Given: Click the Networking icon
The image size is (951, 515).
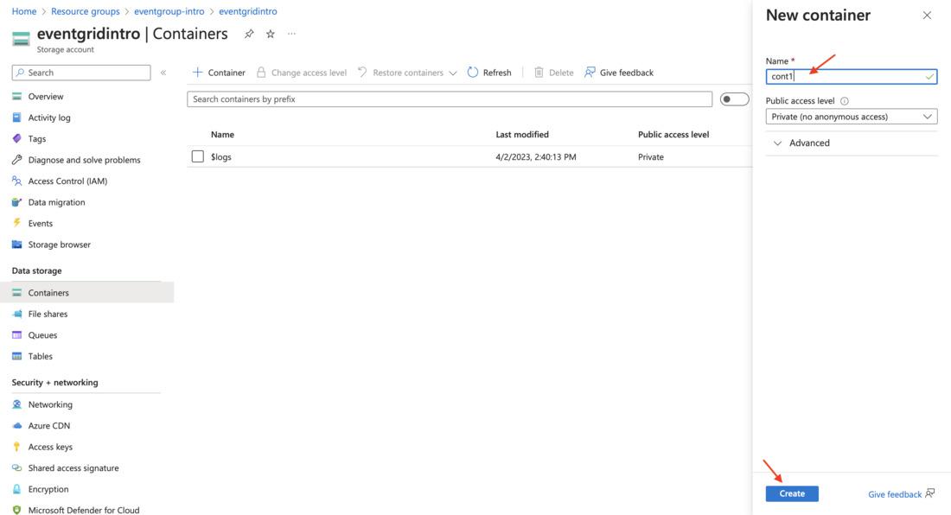Looking at the screenshot, I should pyautogui.click(x=17, y=404).
